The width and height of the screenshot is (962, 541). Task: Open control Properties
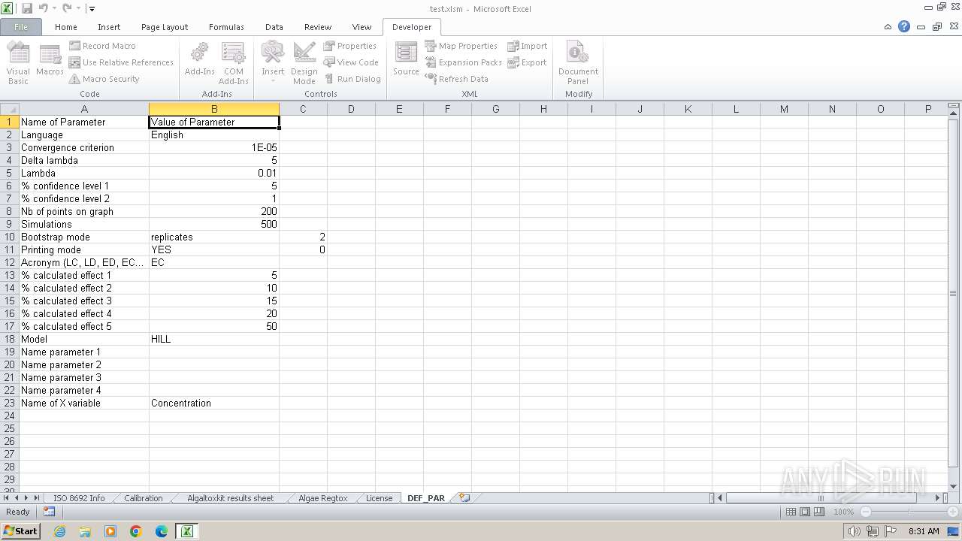click(349, 46)
